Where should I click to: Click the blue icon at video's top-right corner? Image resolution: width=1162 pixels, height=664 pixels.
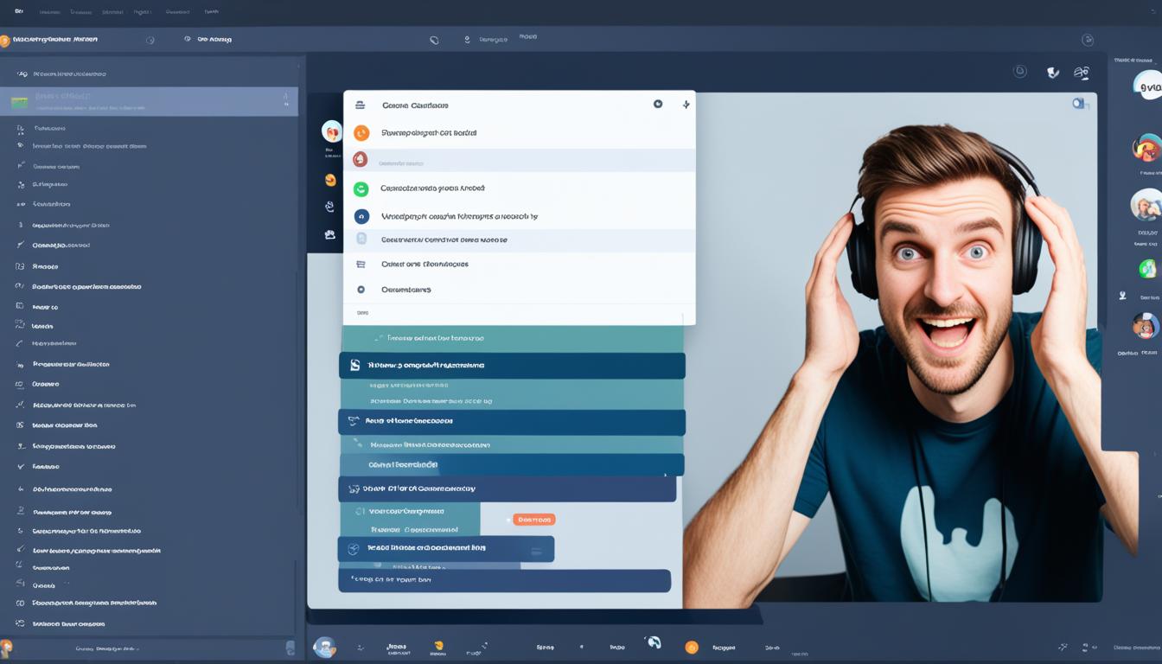[1079, 104]
